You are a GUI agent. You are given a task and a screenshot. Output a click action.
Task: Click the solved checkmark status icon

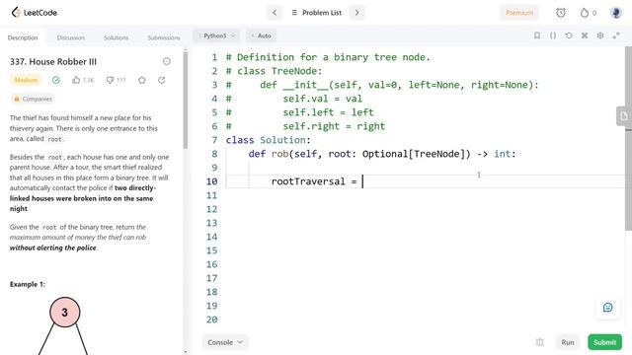coord(56,80)
